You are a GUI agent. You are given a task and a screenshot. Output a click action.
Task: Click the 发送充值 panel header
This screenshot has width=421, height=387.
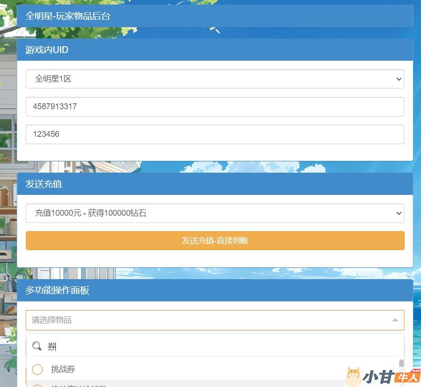point(215,184)
